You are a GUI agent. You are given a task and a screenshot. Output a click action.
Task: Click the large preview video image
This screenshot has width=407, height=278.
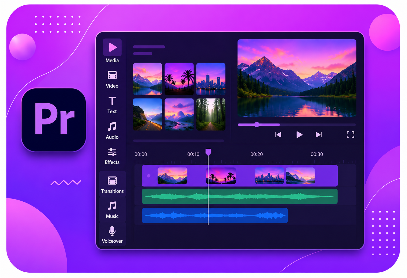tap(297, 78)
